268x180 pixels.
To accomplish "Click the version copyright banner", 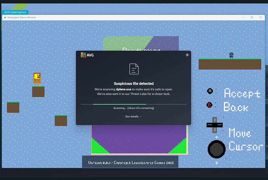I will pos(130,162).
